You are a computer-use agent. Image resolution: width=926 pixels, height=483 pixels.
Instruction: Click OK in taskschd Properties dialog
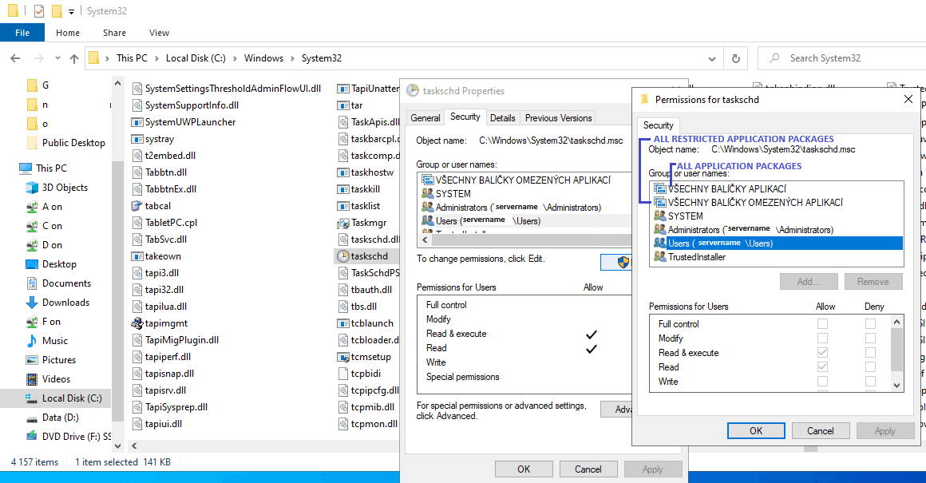524,469
